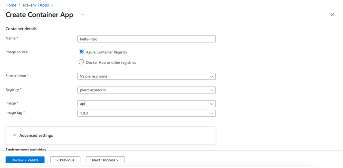Click the Subscription dropdown chevron arrow
The image size is (343, 168).
click(x=211, y=76)
